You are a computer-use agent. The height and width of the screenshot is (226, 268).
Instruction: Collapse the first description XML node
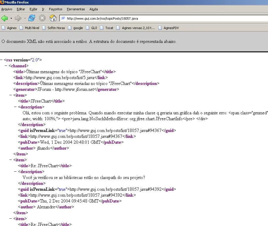[16, 107]
